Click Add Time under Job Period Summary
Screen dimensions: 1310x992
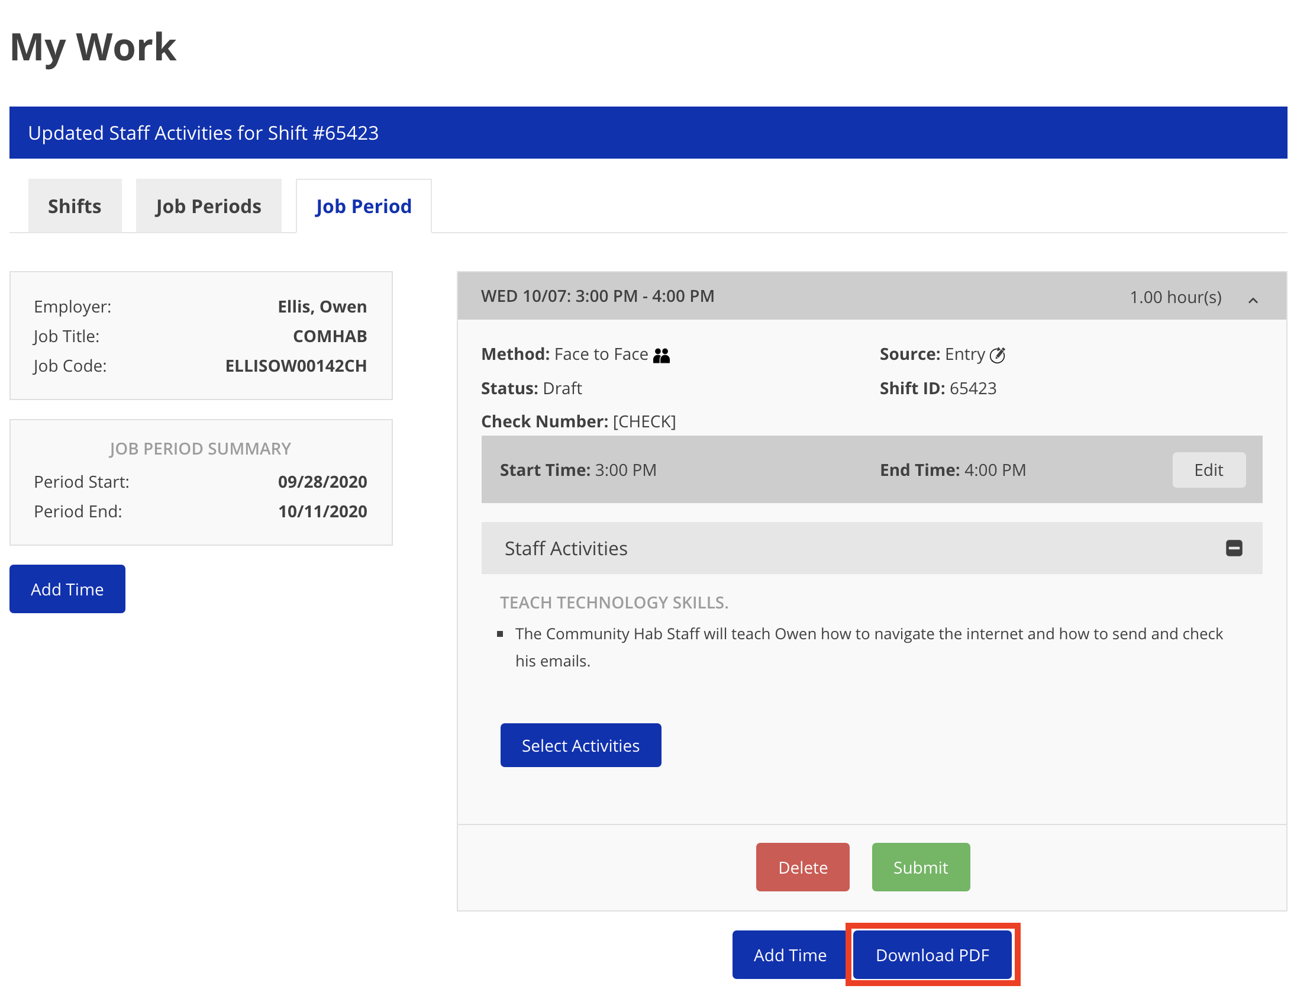(x=67, y=589)
